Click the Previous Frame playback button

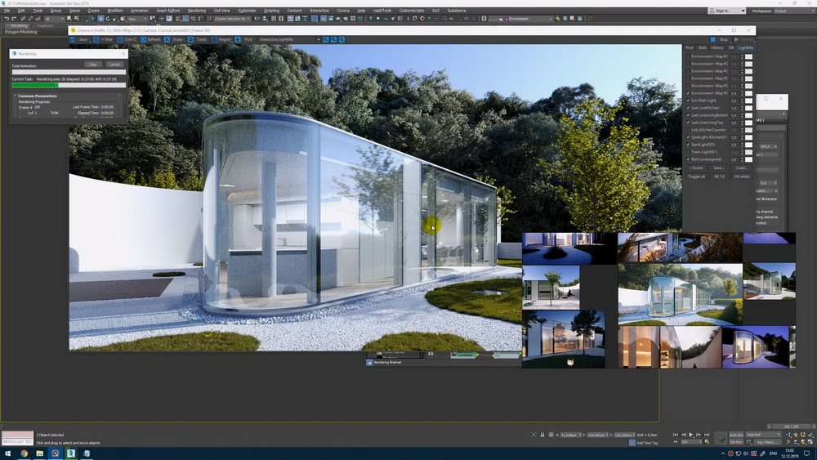(x=684, y=435)
